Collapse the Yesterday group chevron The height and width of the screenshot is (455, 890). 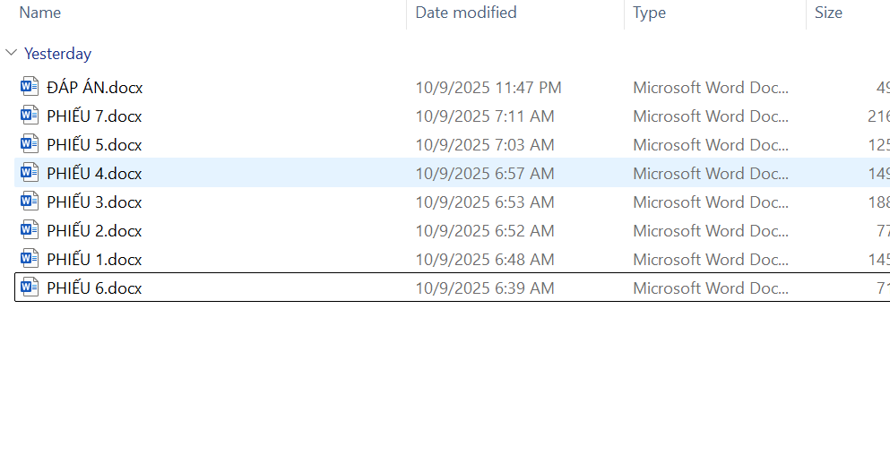click(11, 54)
